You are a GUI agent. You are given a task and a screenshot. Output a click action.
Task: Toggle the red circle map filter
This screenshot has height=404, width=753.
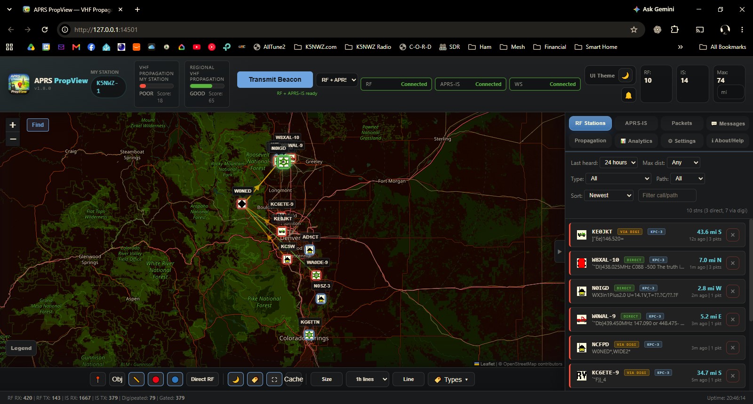coord(156,379)
